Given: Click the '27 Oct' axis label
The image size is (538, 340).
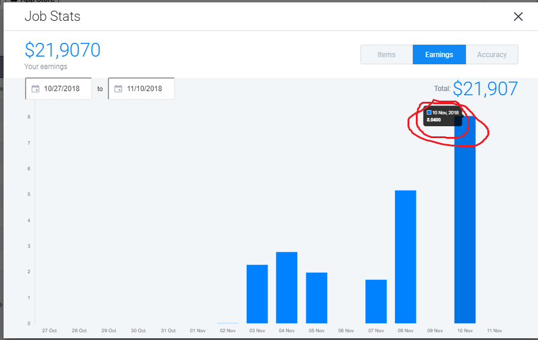Looking at the screenshot, I should (x=49, y=330).
